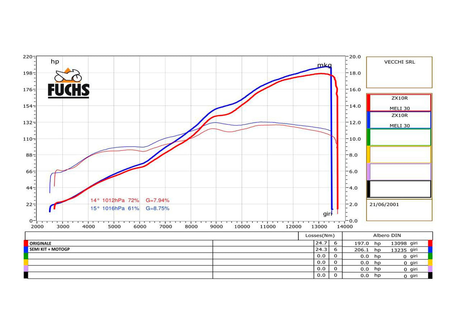Click the motorcycle icon above FUCHS

[x=68, y=75]
